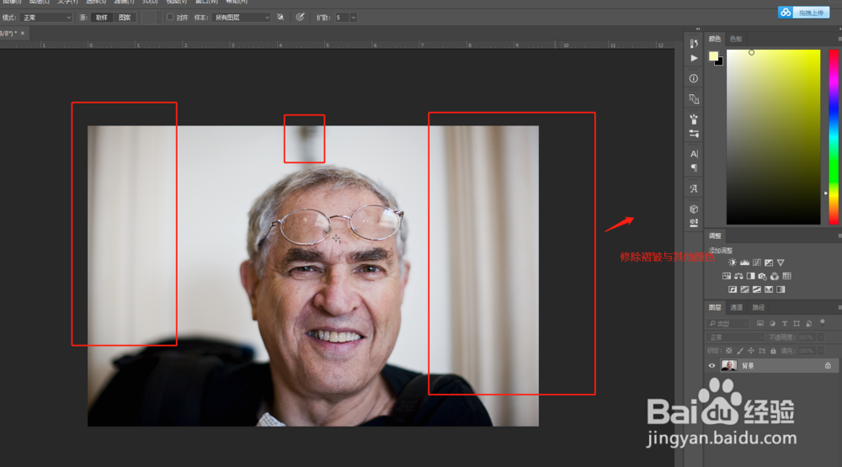The image size is (842, 467).
Task: Select the 取样 (Sampled) source option
Action: click(x=102, y=18)
